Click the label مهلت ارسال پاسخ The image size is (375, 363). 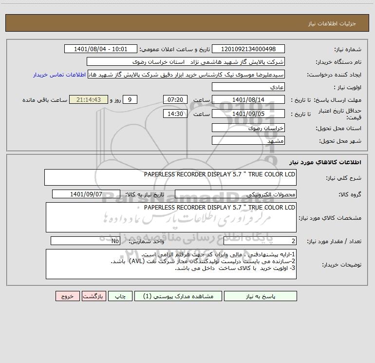[x=337, y=100]
